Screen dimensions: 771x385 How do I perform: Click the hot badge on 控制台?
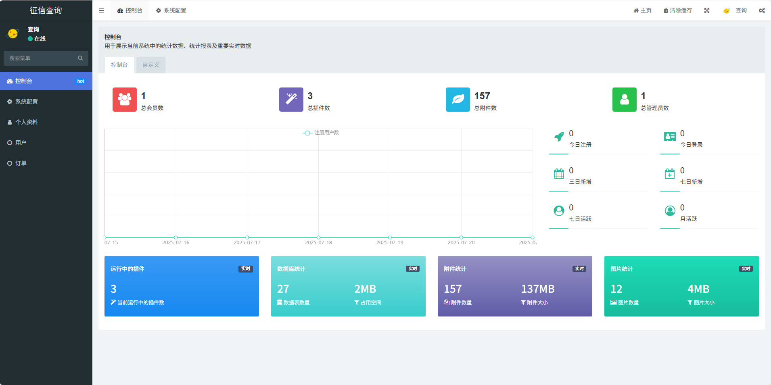[81, 81]
